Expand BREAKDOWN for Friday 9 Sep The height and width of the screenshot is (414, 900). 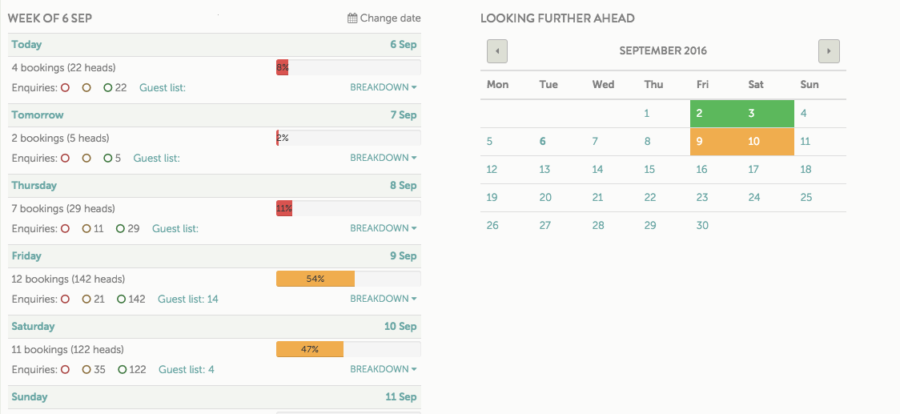pos(384,299)
